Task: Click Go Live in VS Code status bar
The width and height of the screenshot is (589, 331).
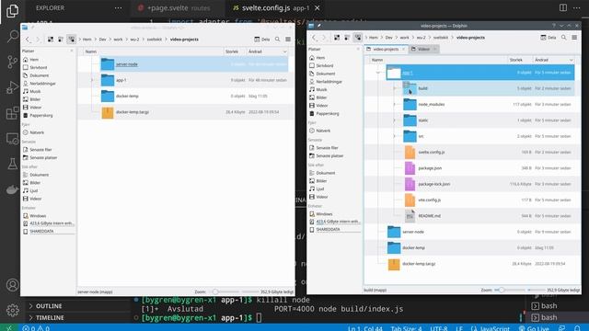Action: (534, 328)
